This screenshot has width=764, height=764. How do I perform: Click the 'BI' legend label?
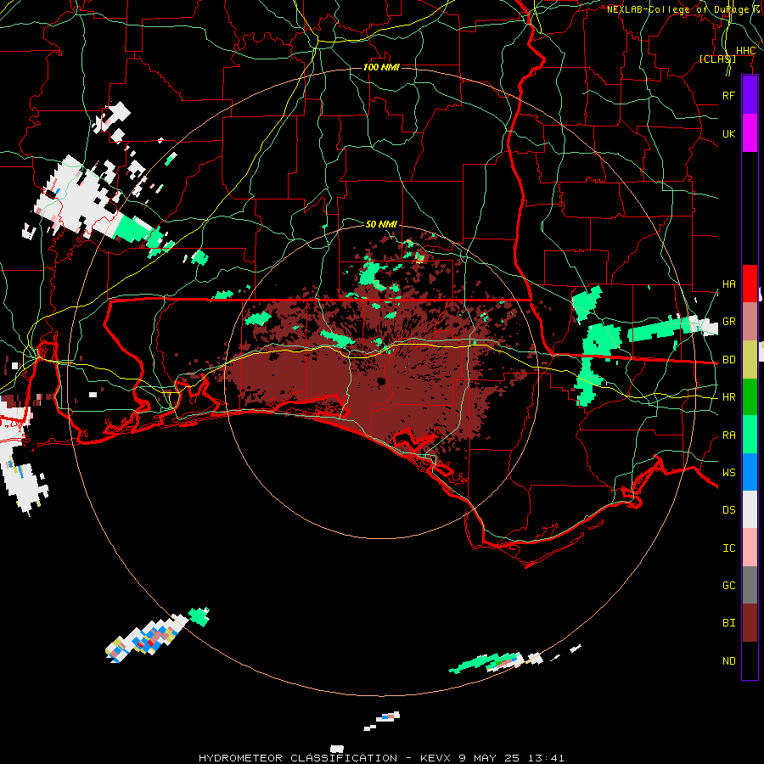pos(728,623)
